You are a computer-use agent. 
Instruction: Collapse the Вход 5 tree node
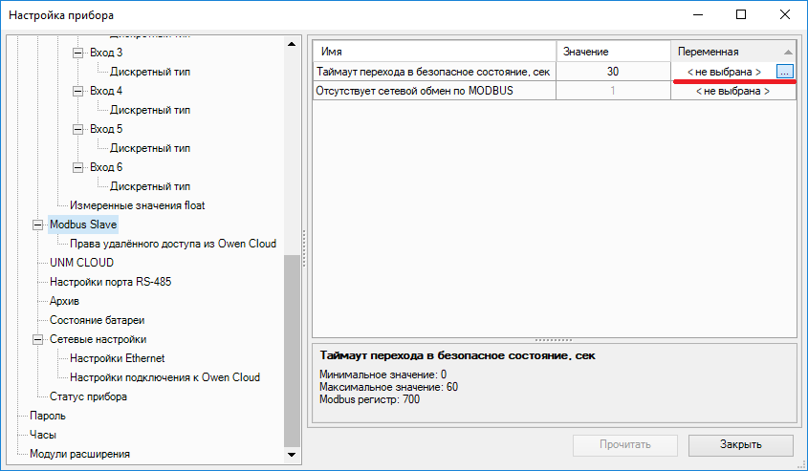point(78,129)
